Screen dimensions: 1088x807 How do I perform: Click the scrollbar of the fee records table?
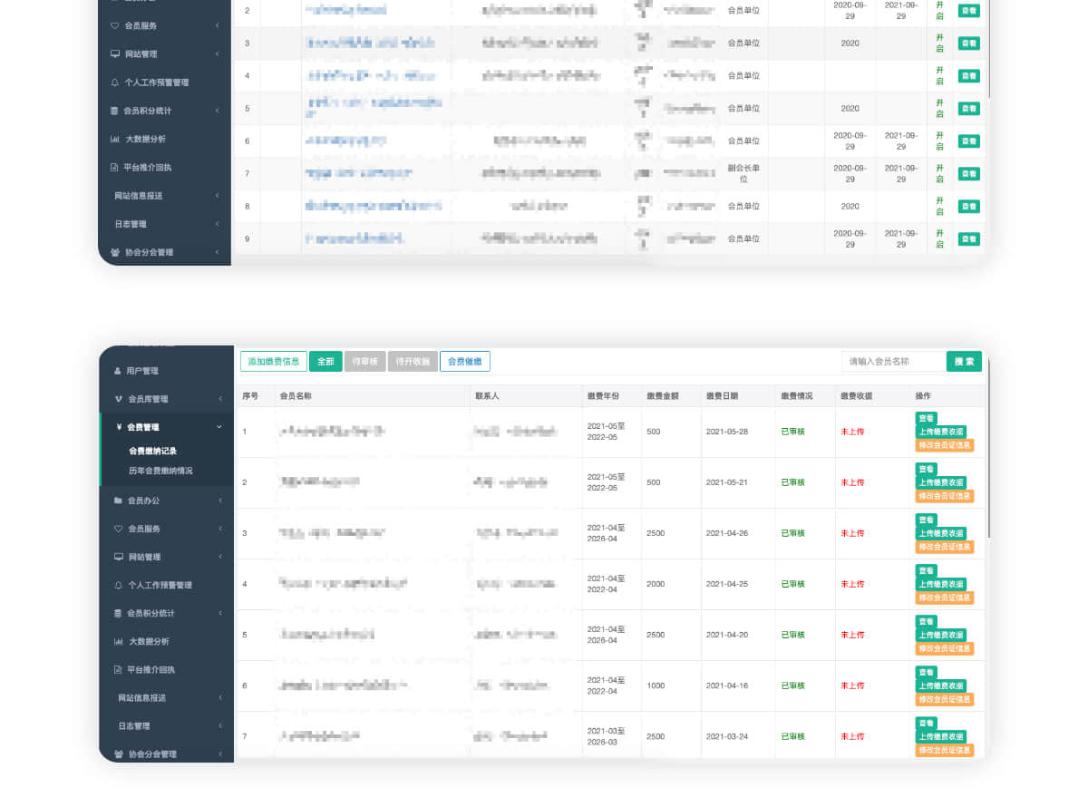988,453
